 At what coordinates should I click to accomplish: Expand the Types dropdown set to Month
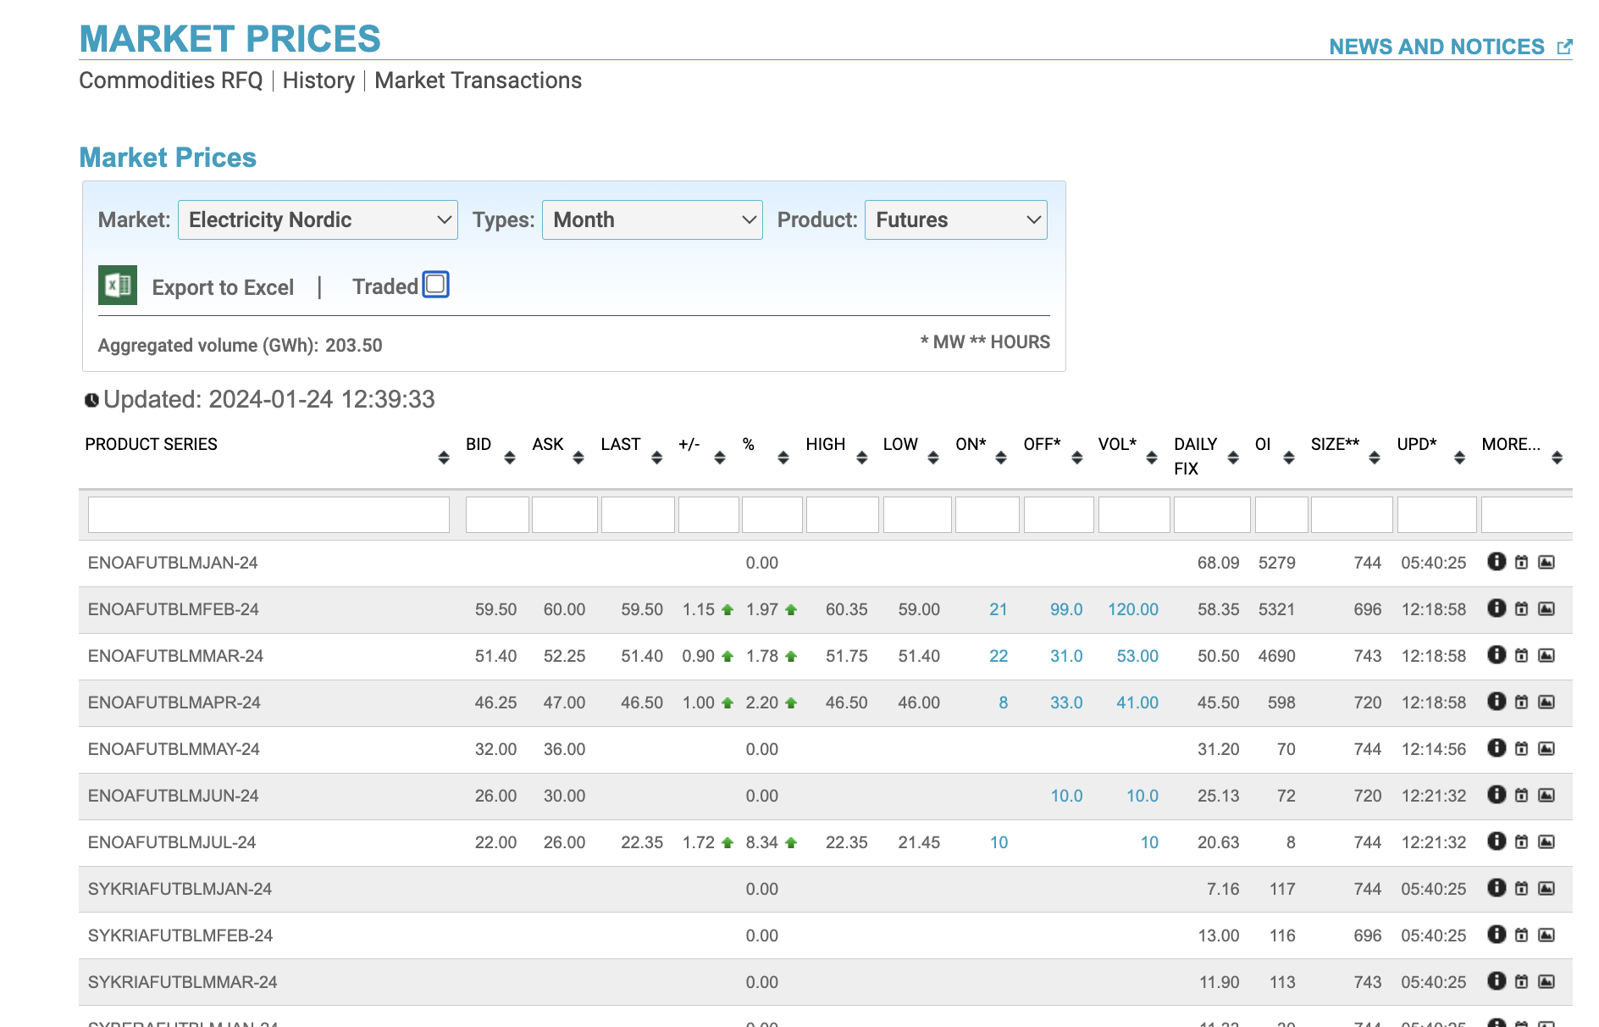tap(652, 220)
